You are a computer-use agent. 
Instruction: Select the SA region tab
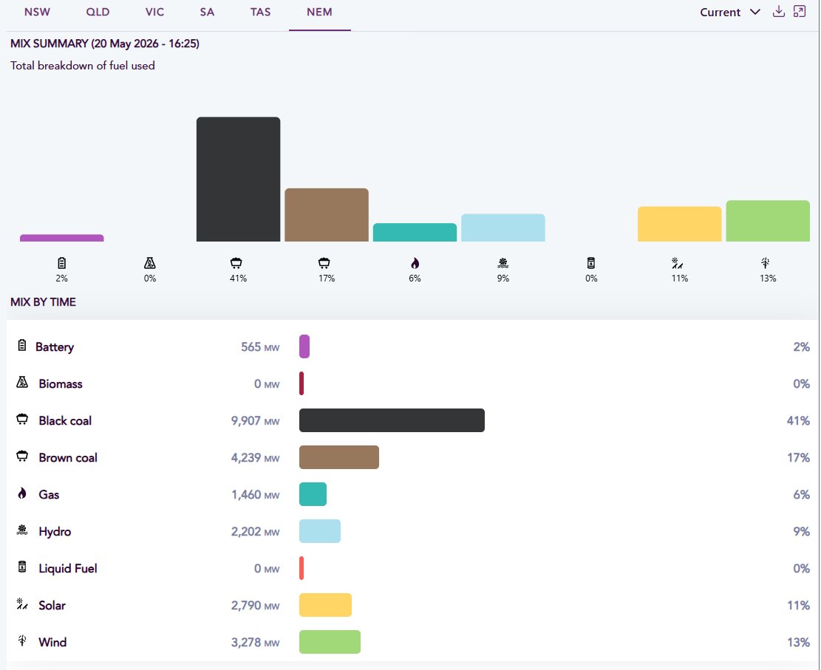[x=207, y=12]
